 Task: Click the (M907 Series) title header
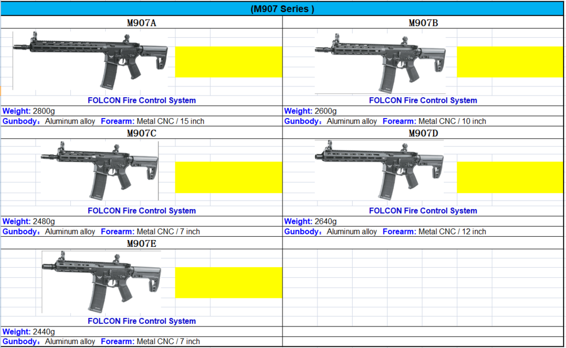(282, 8)
